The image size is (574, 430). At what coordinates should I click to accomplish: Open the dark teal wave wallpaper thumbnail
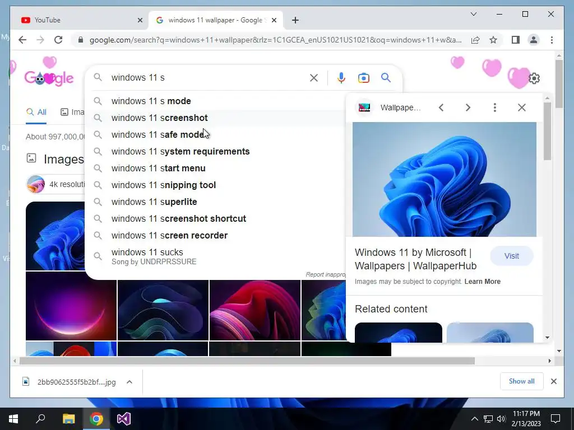pyautogui.click(x=163, y=310)
